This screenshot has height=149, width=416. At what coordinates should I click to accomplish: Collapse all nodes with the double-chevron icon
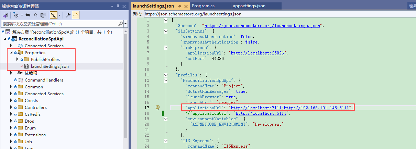(x=35, y=15)
